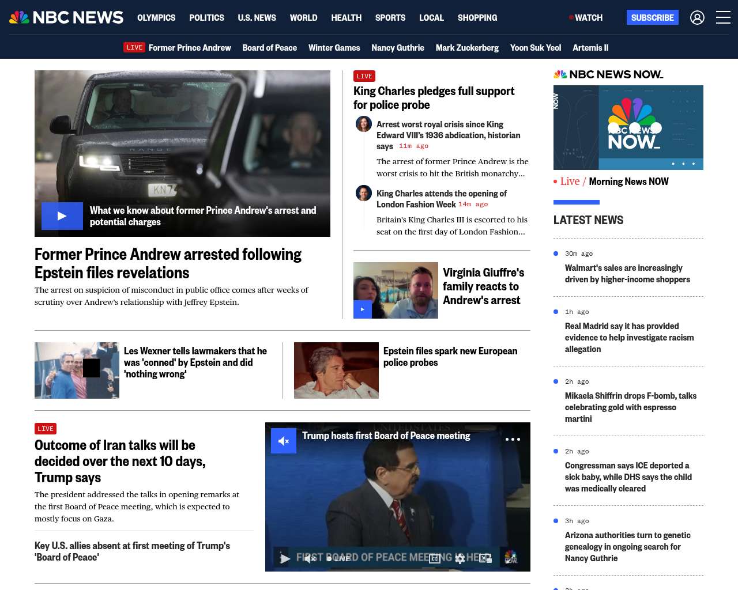Play the Board of Peace live video
The width and height of the screenshot is (738, 590).
tap(285, 558)
